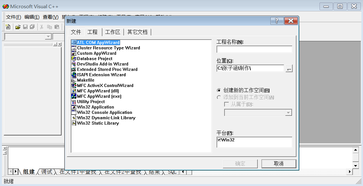
Task: Select 创建新的工作空间 radio button
Action: tap(219, 90)
